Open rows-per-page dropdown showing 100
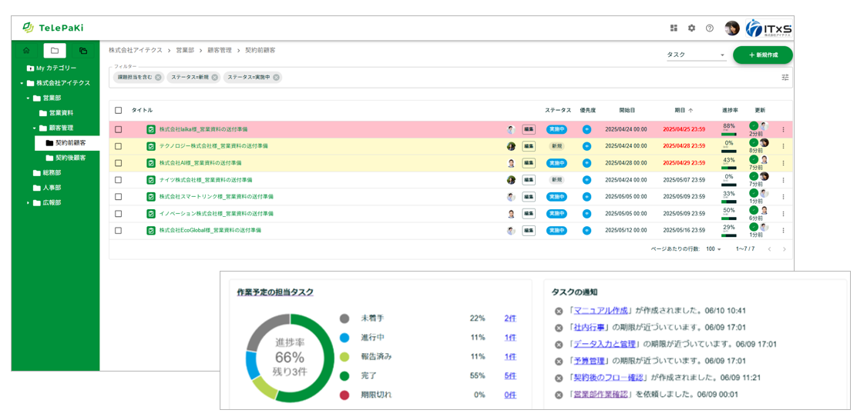The width and height of the screenshot is (857, 420). tap(713, 249)
